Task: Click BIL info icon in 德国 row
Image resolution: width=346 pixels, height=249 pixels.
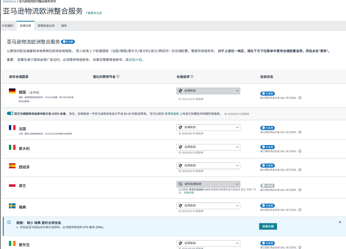Action: click(300, 98)
